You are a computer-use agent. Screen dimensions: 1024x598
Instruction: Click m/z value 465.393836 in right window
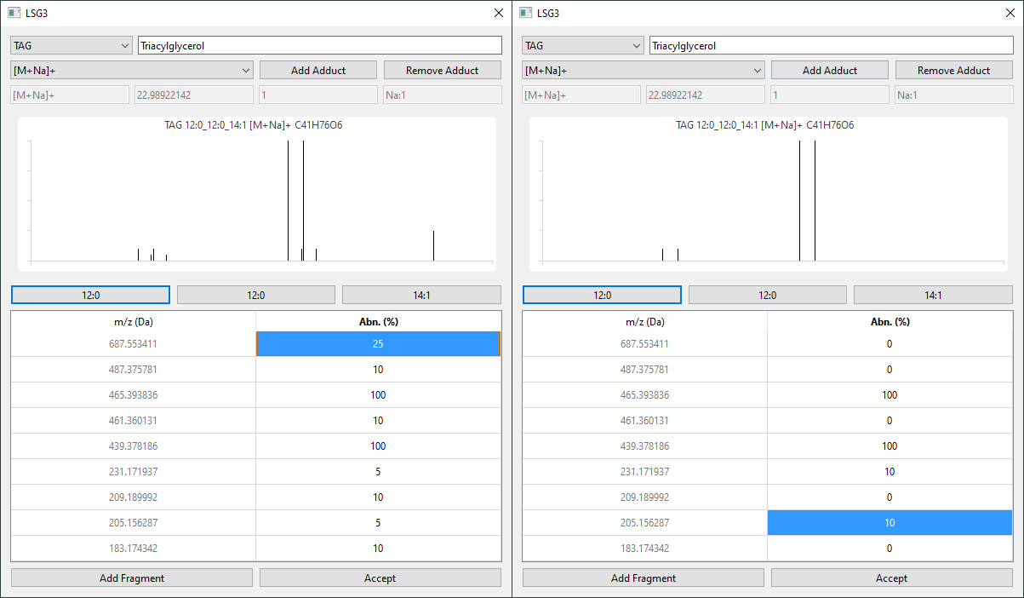coord(645,394)
